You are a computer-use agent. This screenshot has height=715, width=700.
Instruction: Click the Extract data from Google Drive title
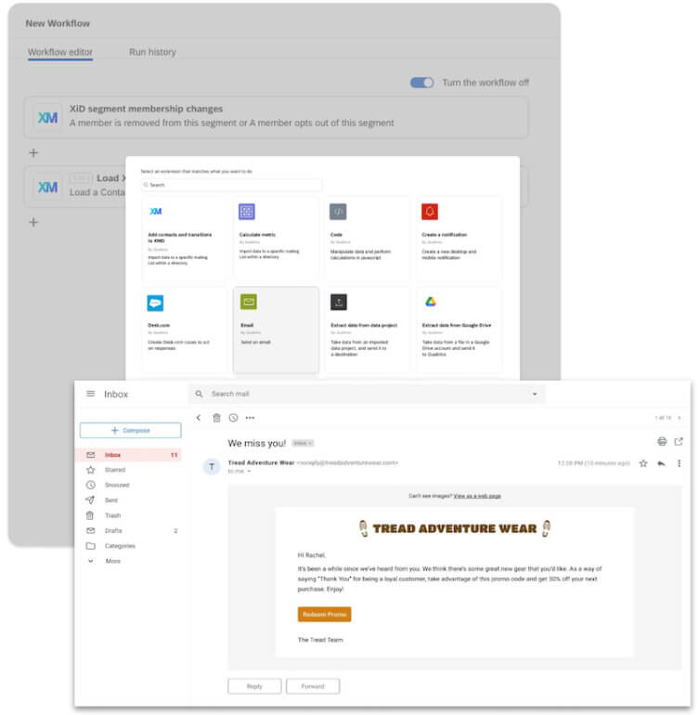pos(457,325)
